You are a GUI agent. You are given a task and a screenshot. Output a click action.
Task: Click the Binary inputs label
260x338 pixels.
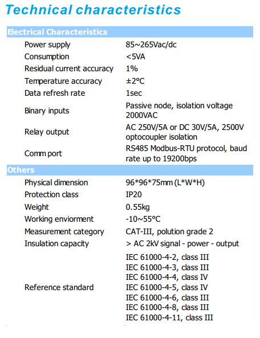coord(47,111)
